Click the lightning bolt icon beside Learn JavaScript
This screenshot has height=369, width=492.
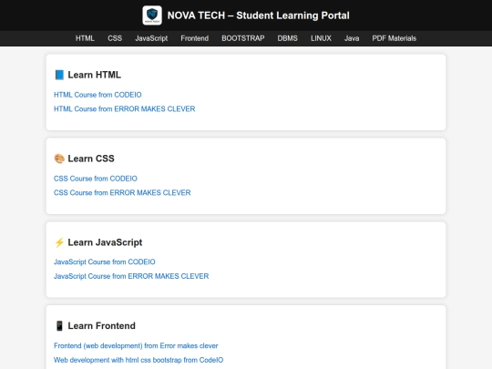tap(59, 242)
